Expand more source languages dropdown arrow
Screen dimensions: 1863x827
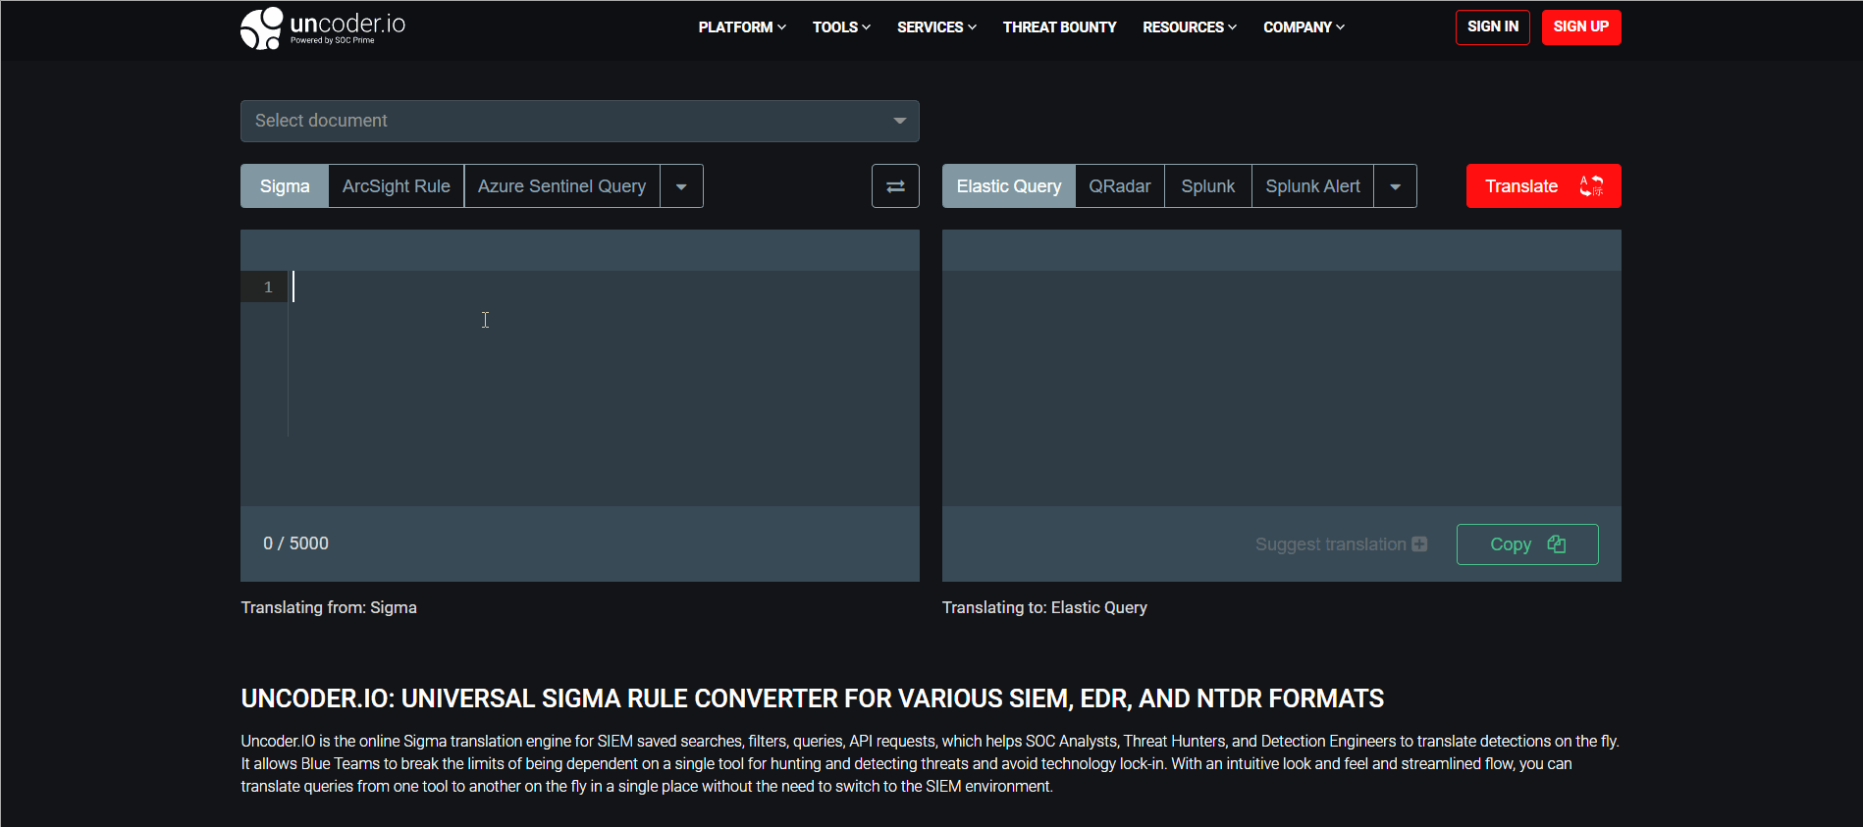click(681, 186)
